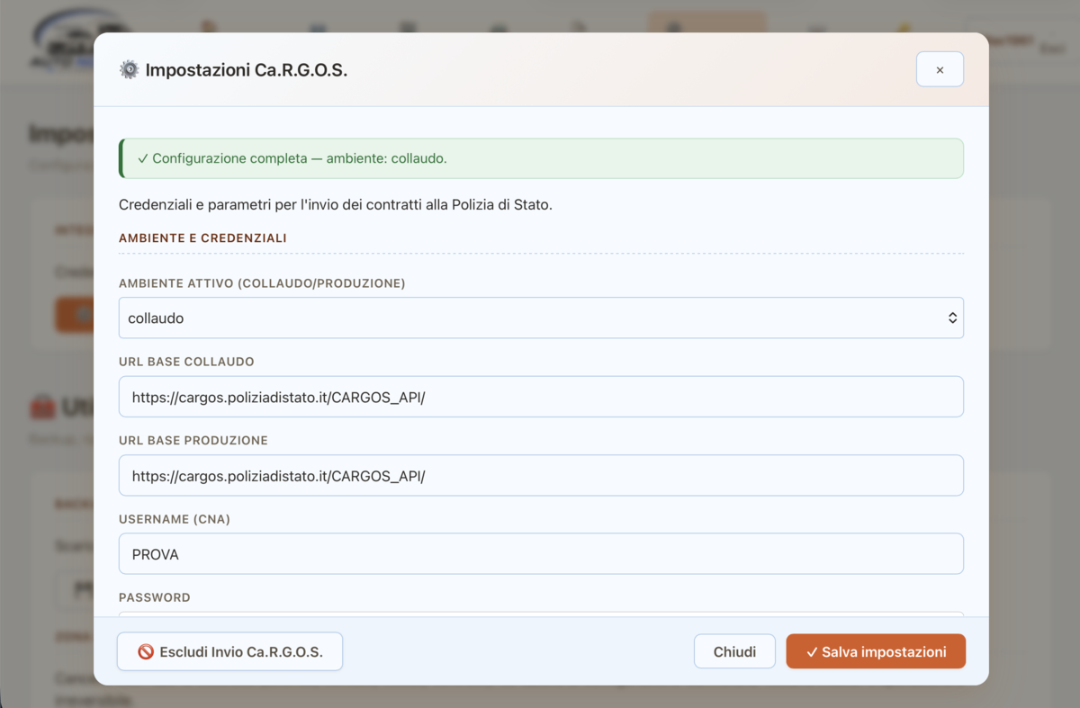Click the gear icon beside Impostazioni Ca.R.G.O.S.

(x=129, y=69)
